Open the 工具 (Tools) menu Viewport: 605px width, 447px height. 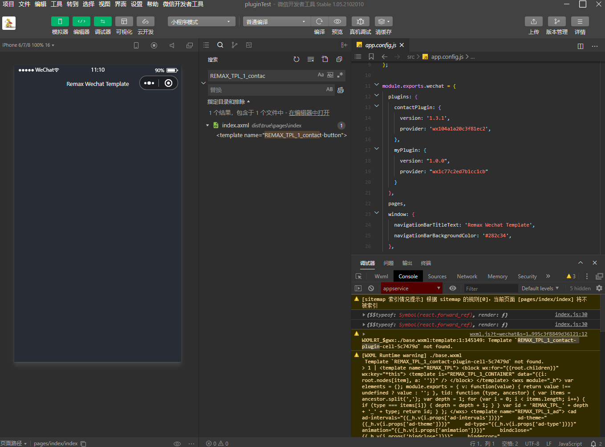57,4
